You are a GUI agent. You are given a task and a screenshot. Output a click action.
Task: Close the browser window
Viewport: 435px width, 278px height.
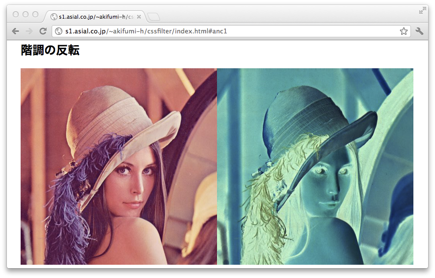(x=16, y=14)
